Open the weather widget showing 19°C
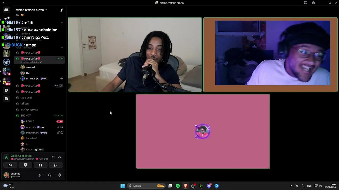Image resolution: width=339 pixels, height=190 pixels. 8,186
